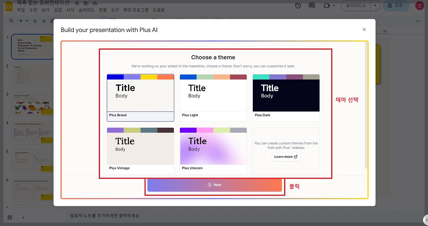The height and width of the screenshot is (226, 428).
Task: Click the presentation title 제목 없는 프레젠테이션
Action: (43, 3)
